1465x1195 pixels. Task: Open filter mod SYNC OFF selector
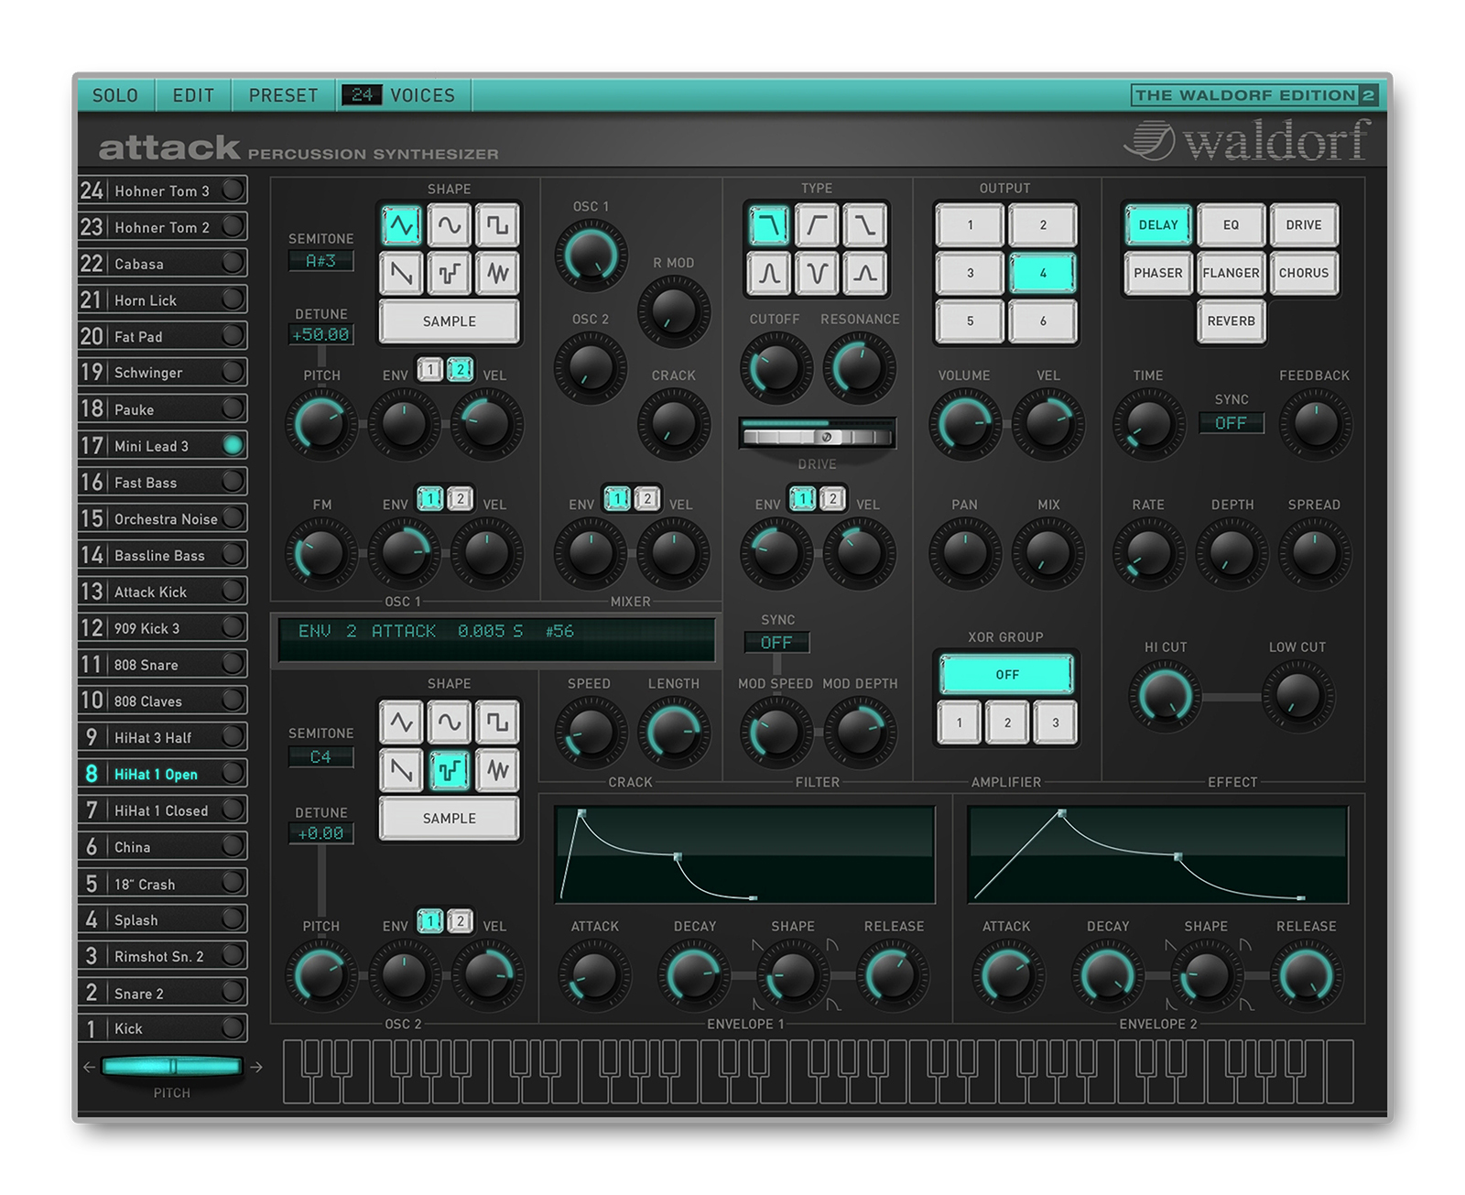click(776, 643)
